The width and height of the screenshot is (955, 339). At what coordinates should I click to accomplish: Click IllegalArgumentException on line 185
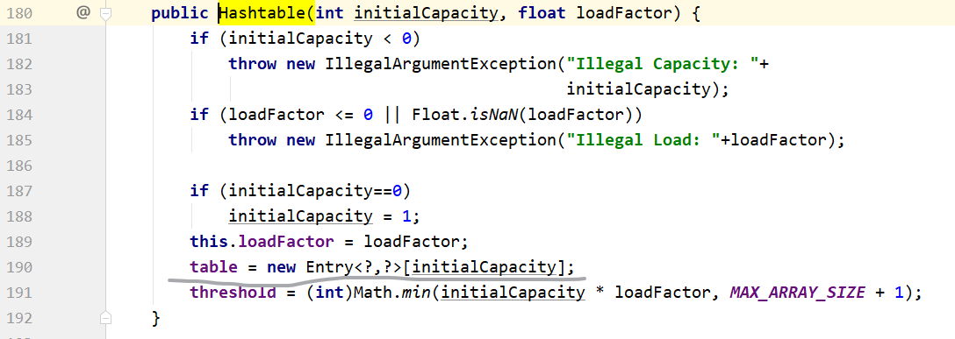pos(441,140)
